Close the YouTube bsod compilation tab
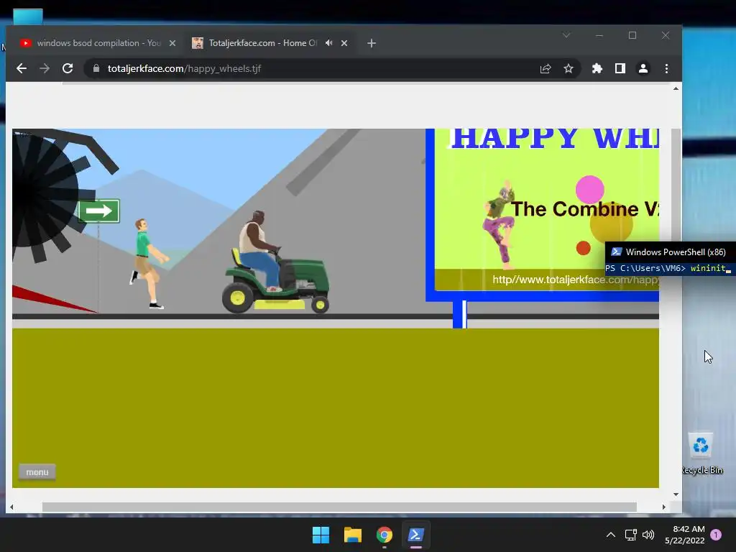The height and width of the screenshot is (552, 736). tap(172, 43)
